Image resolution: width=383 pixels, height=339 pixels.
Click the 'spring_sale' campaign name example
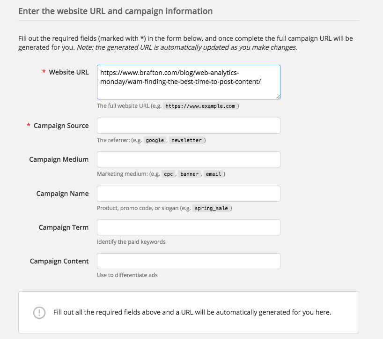pyautogui.click(x=212, y=208)
